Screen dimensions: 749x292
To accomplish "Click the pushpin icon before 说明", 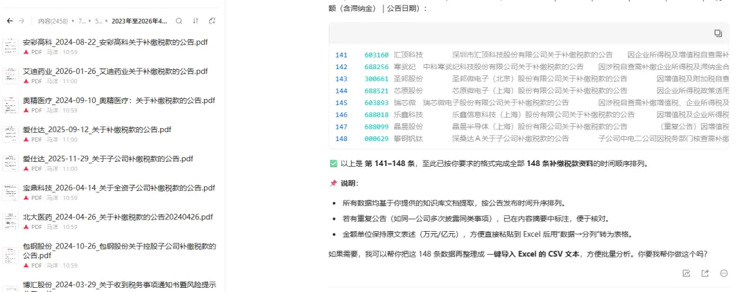I will [333, 183].
